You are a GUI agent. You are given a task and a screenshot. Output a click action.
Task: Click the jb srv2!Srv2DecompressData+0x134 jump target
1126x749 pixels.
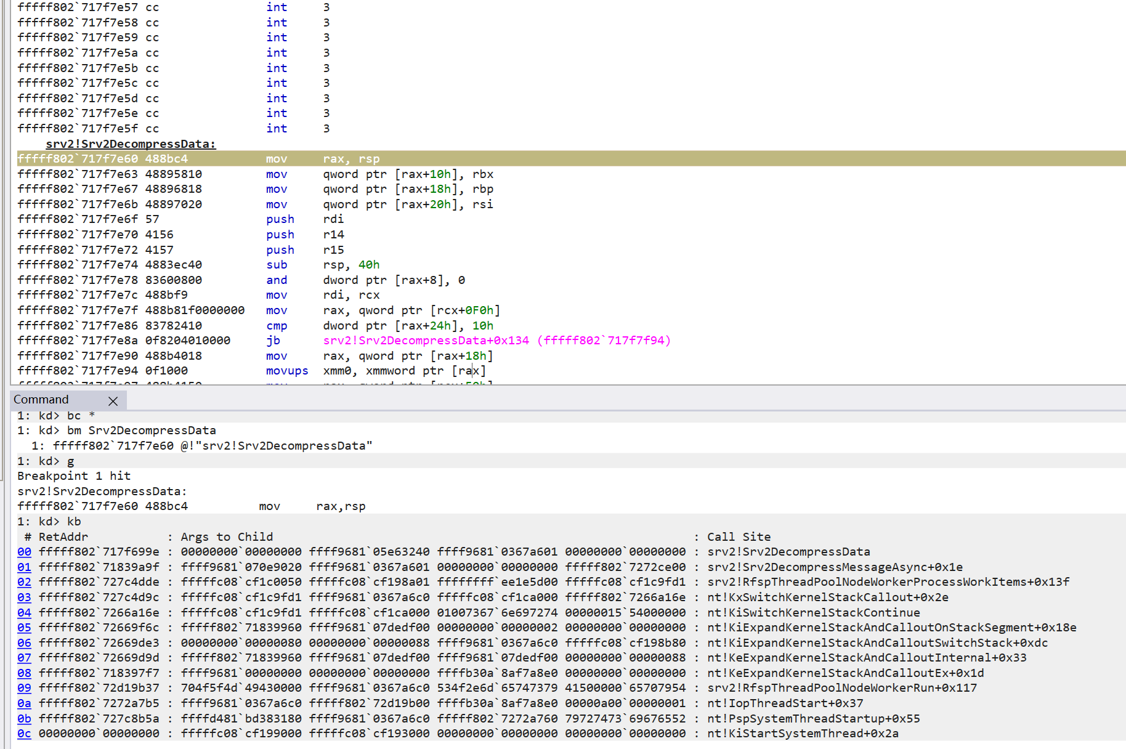click(496, 341)
